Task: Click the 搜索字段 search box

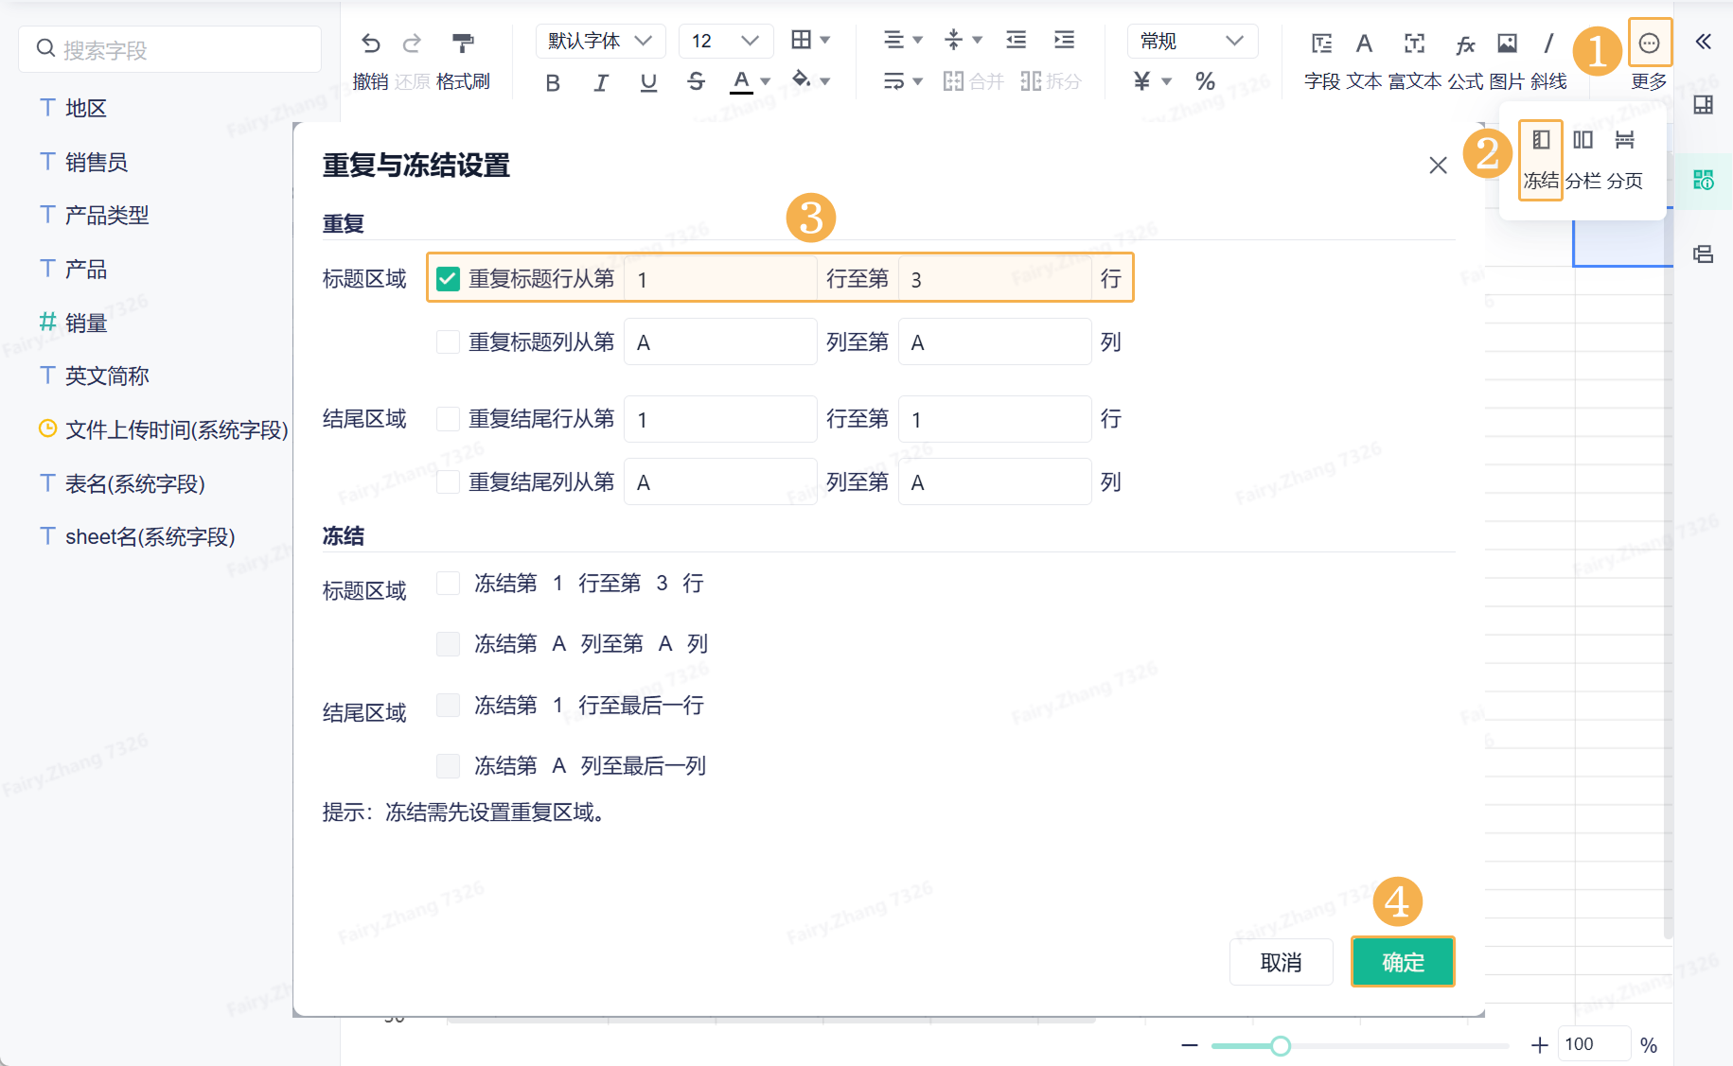Action: (170, 49)
